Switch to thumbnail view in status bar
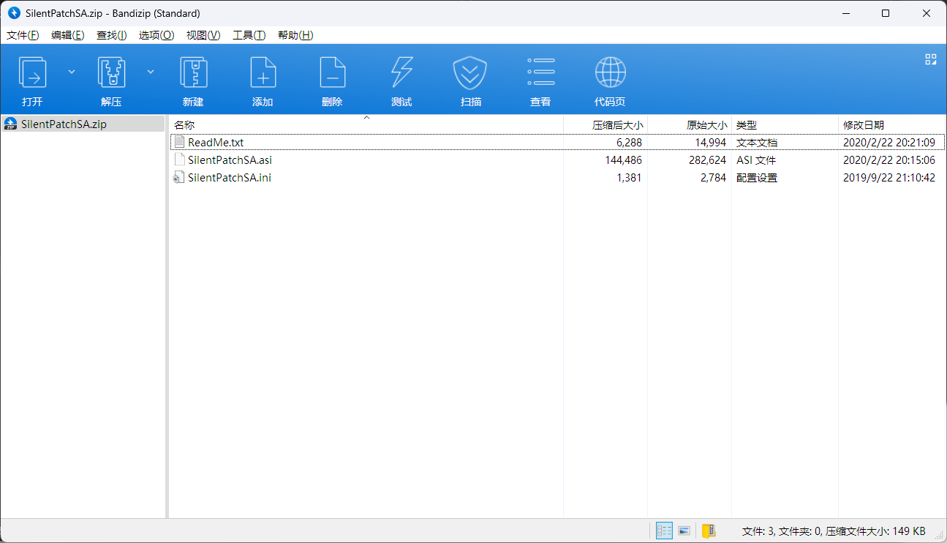Screen dimensions: 947x543 pyautogui.click(x=684, y=531)
